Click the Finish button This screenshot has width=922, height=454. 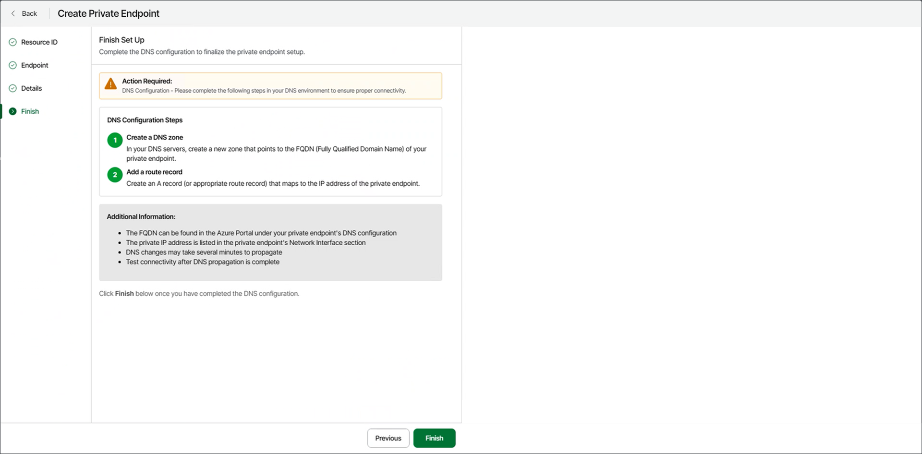point(434,438)
